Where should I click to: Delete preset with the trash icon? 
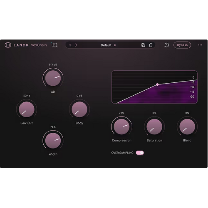click(151, 45)
